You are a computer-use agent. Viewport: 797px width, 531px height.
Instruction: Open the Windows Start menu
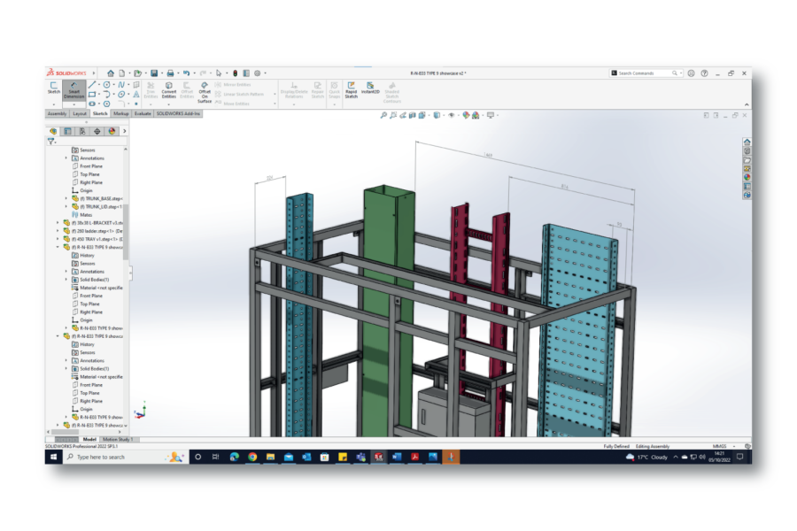click(53, 457)
